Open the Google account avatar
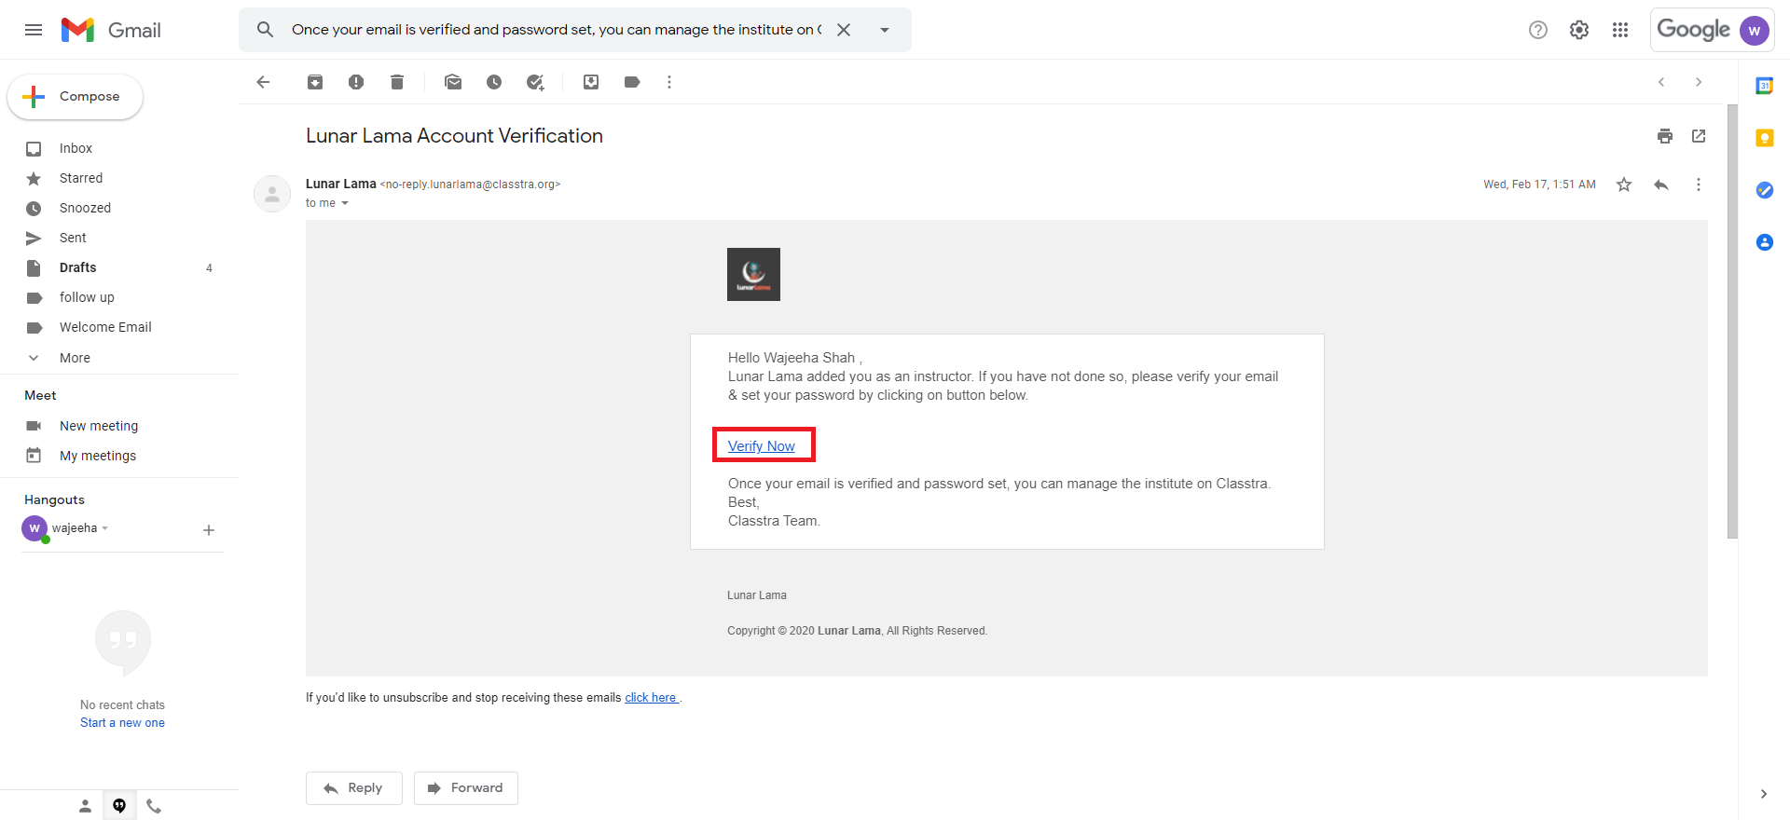The height and width of the screenshot is (820, 1790). pyautogui.click(x=1755, y=30)
